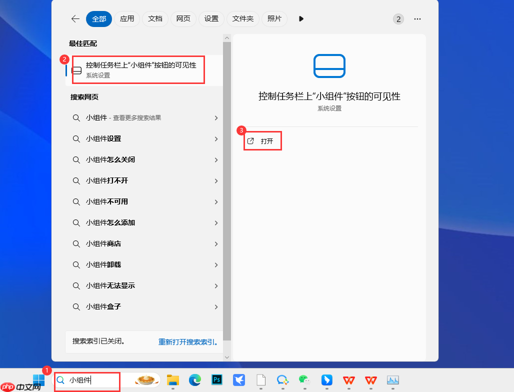The width and height of the screenshot is (514, 392).
Task: Click the 打开 button to open widget settings
Action: click(262, 141)
